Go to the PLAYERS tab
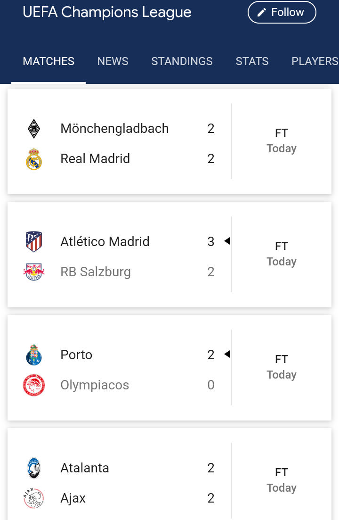This screenshot has width=339, height=520. click(315, 61)
